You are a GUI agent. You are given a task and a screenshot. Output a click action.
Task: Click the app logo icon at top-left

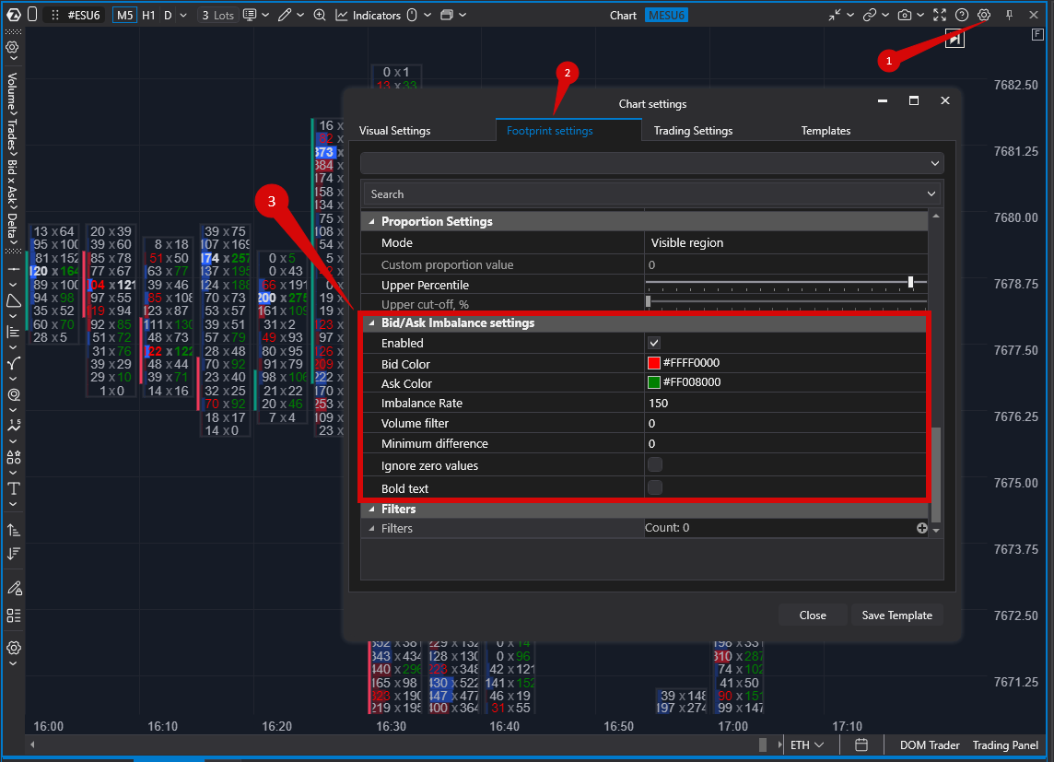tap(14, 15)
